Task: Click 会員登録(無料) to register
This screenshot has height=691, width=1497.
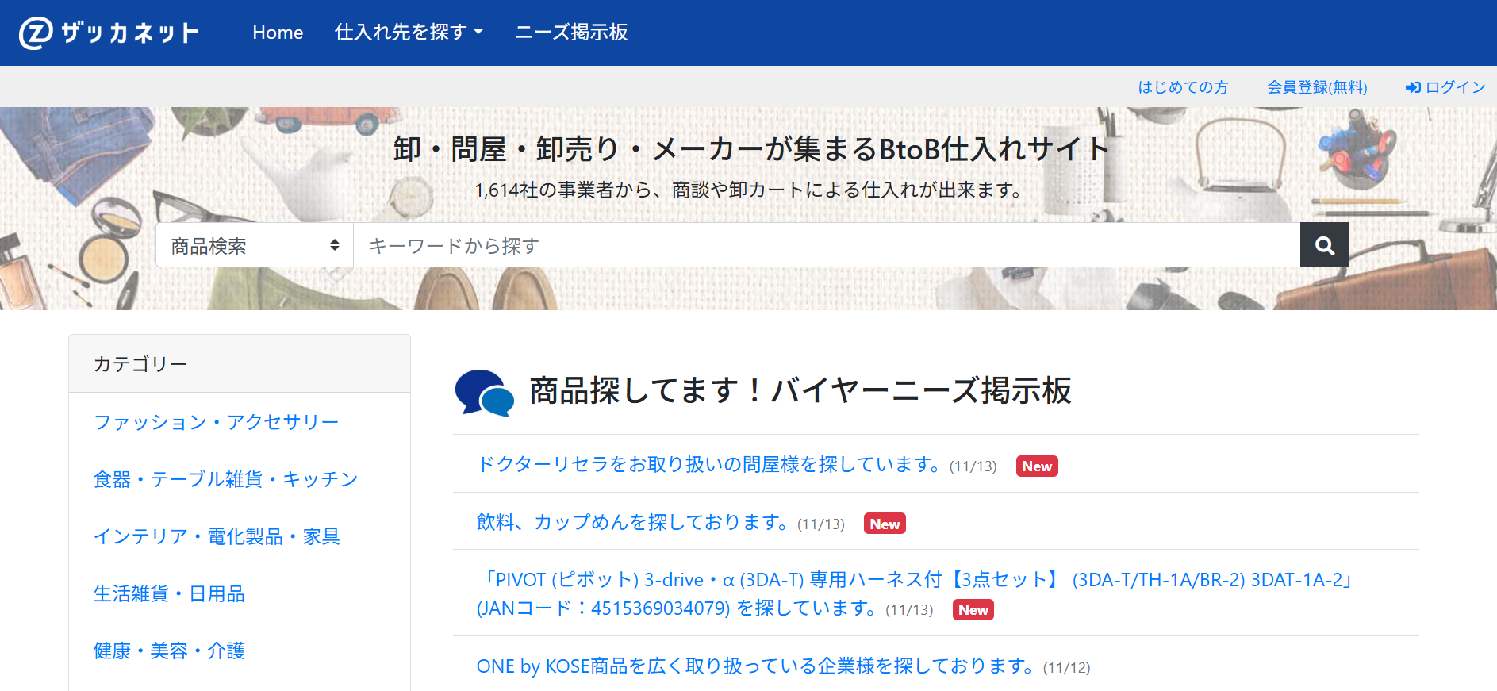Action: 1317,87
